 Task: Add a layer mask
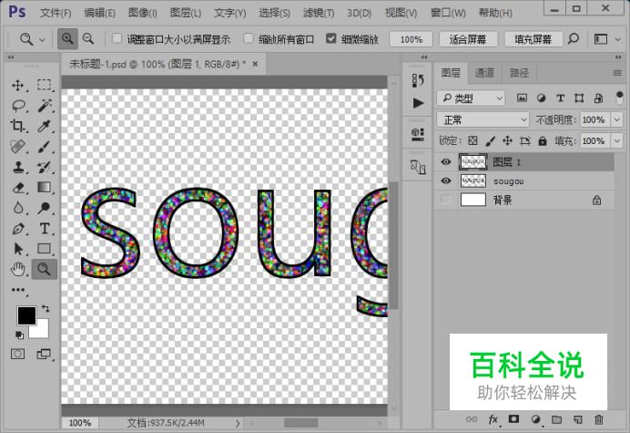[513, 419]
